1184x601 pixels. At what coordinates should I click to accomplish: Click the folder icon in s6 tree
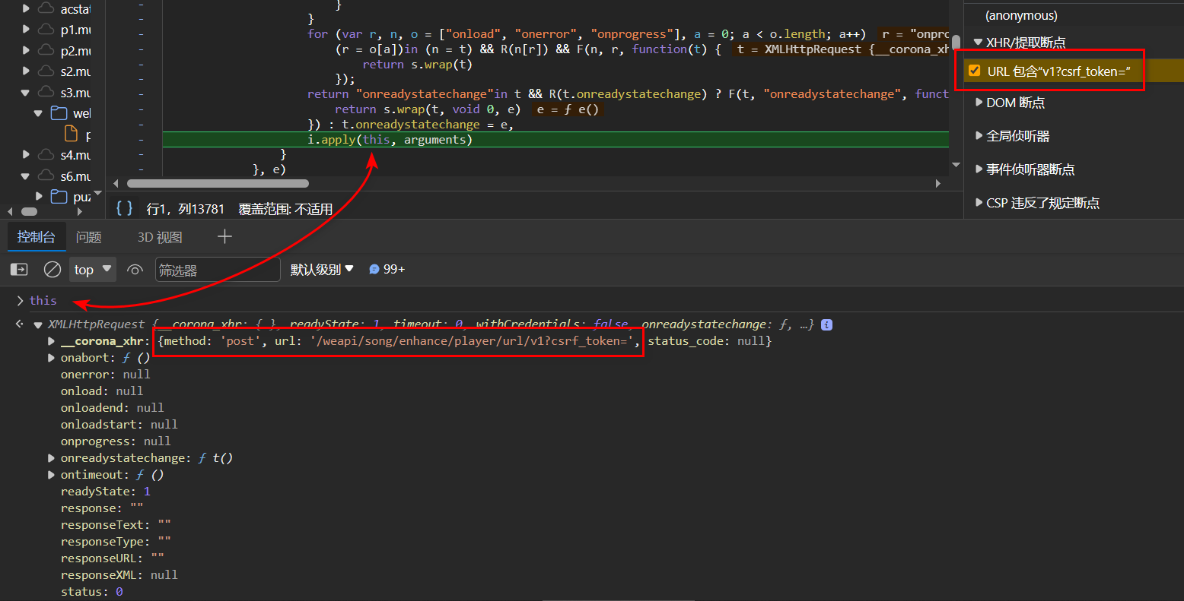pos(59,197)
